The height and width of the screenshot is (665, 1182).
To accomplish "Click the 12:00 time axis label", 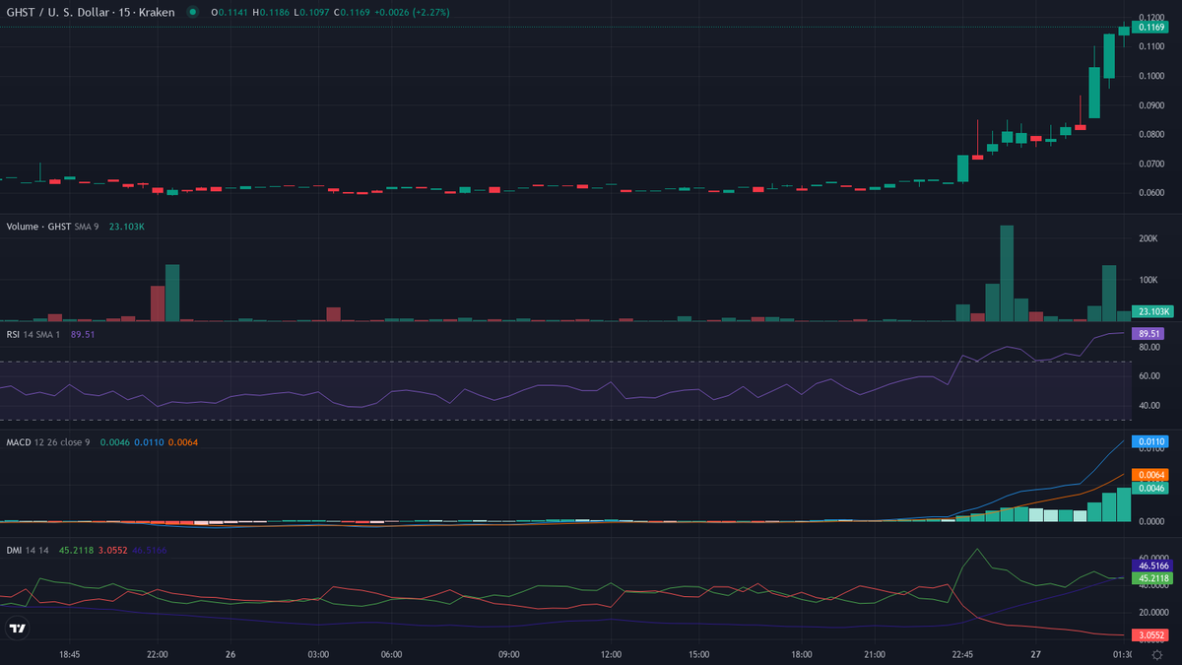I will (612, 653).
